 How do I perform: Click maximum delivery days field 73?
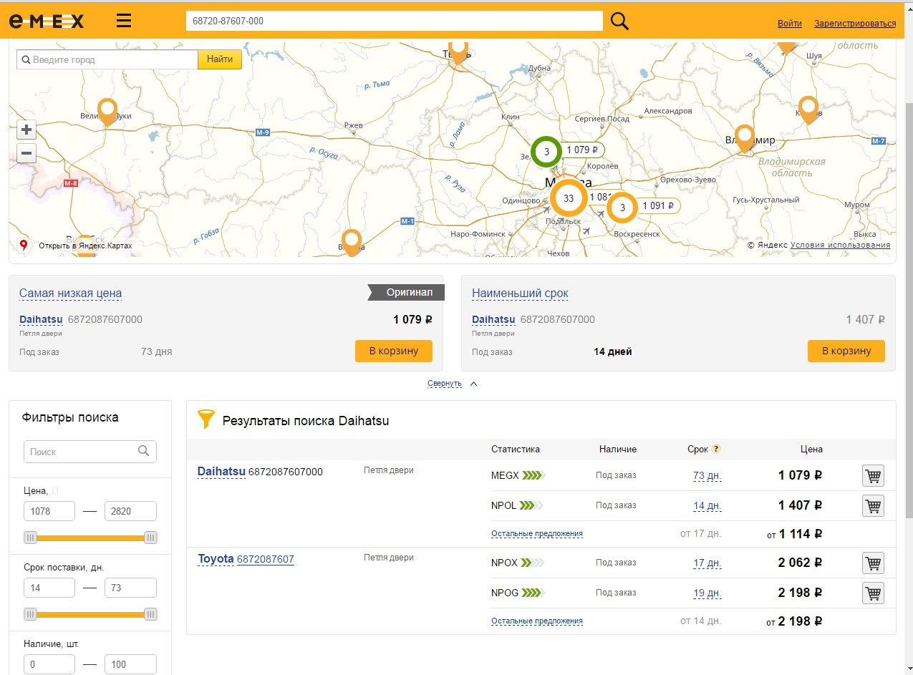pos(130,588)
